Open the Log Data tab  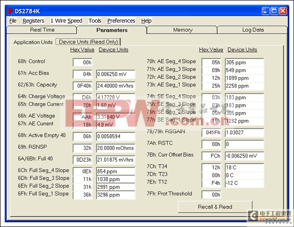253,30
